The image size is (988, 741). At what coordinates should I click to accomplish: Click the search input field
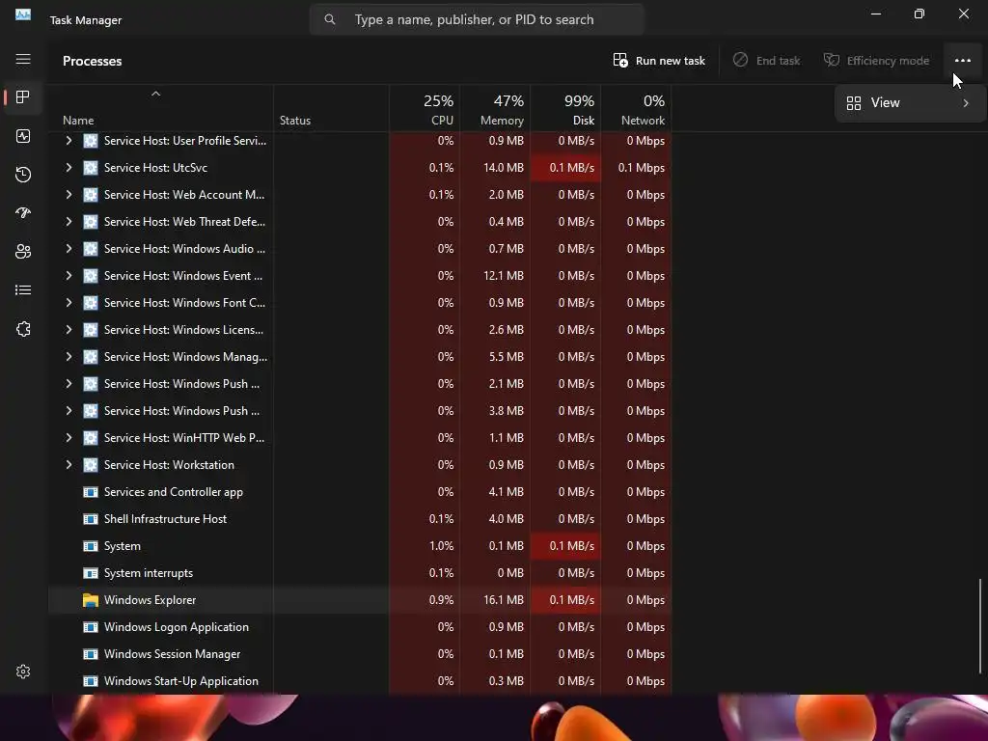coord(477,19)
